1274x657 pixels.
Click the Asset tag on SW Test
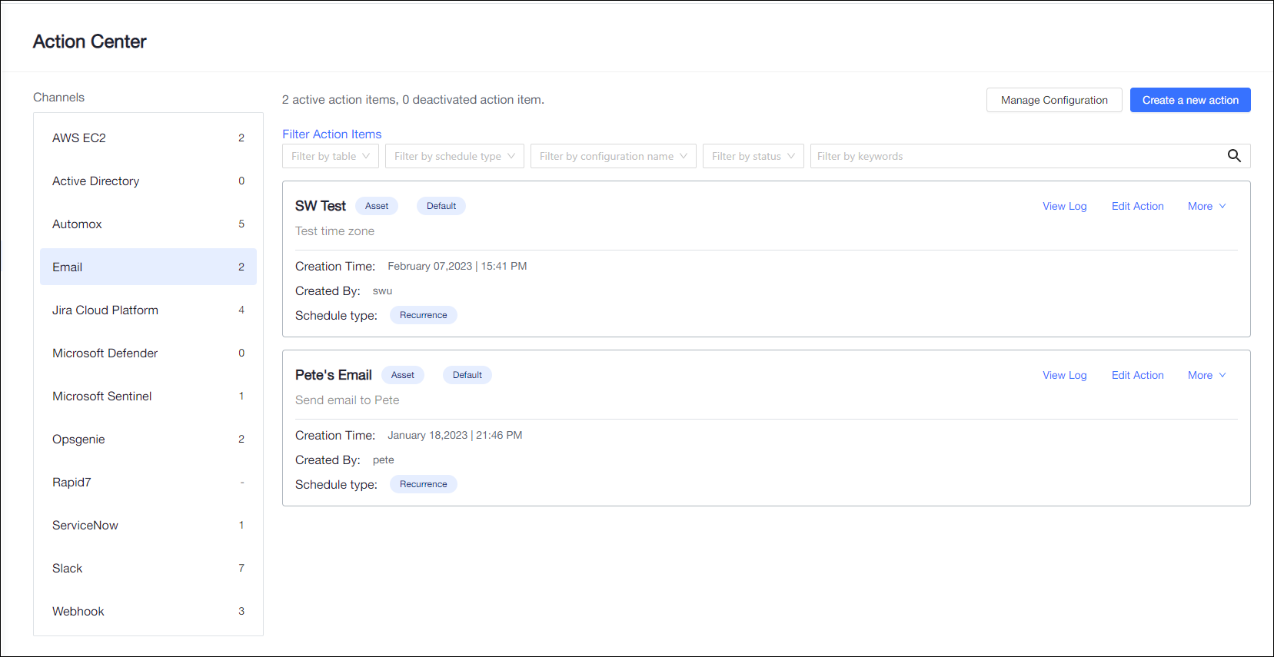pos(377,206)
